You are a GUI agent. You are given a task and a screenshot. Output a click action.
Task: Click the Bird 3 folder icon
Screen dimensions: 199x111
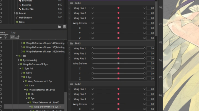tap(72, 44)
